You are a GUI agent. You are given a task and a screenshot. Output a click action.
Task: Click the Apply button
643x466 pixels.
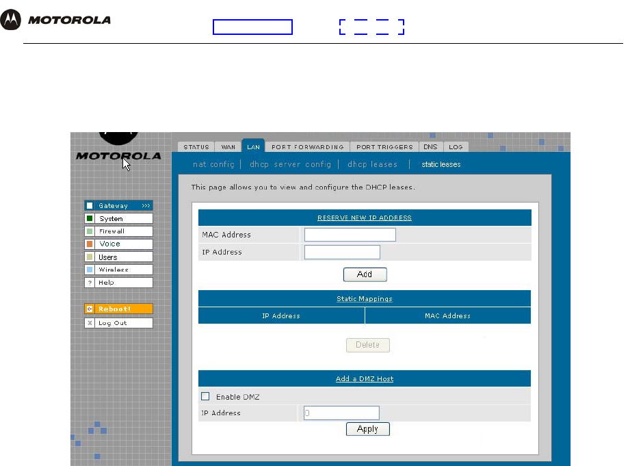click(x=368, y=429)
